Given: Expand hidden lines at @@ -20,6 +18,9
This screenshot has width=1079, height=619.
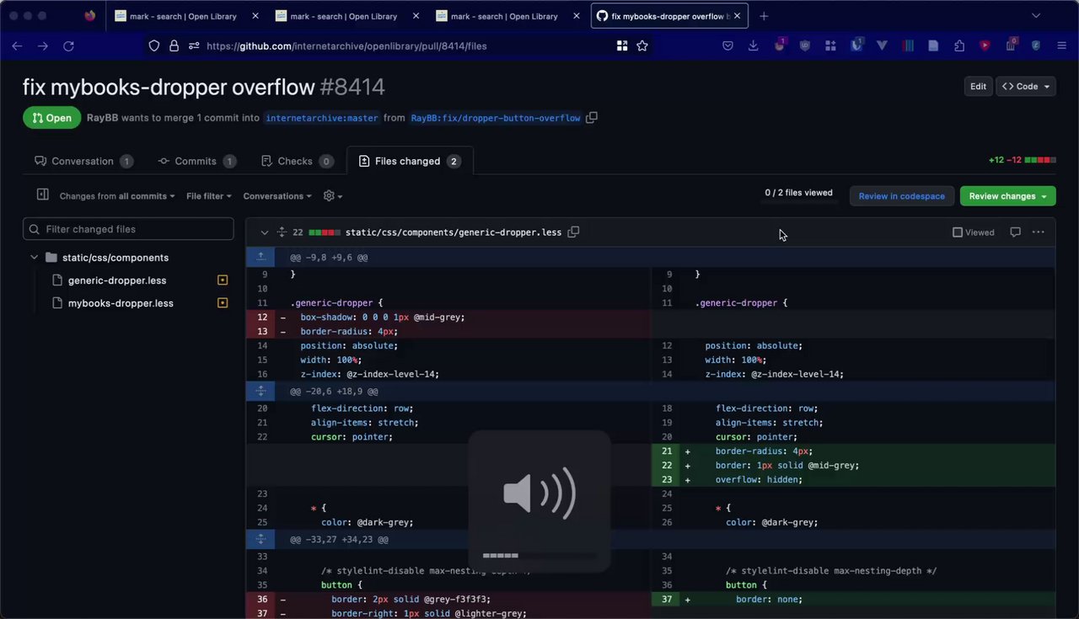Looking at the screenshot, I should pos(260,392).
